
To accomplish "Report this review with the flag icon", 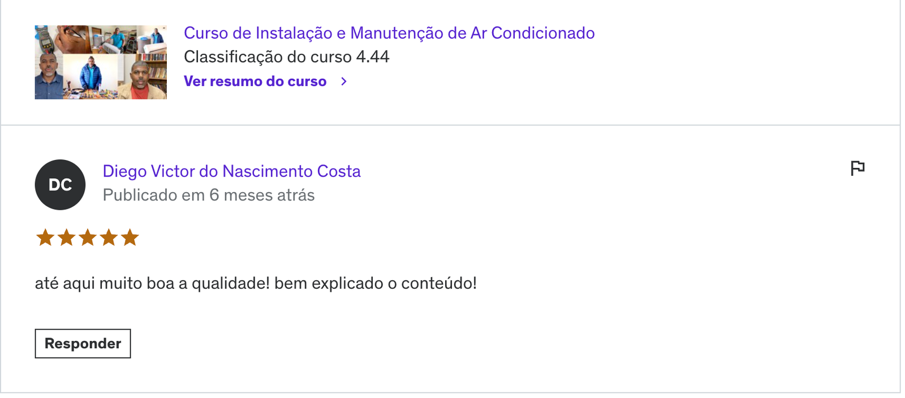I will [857, 168].
